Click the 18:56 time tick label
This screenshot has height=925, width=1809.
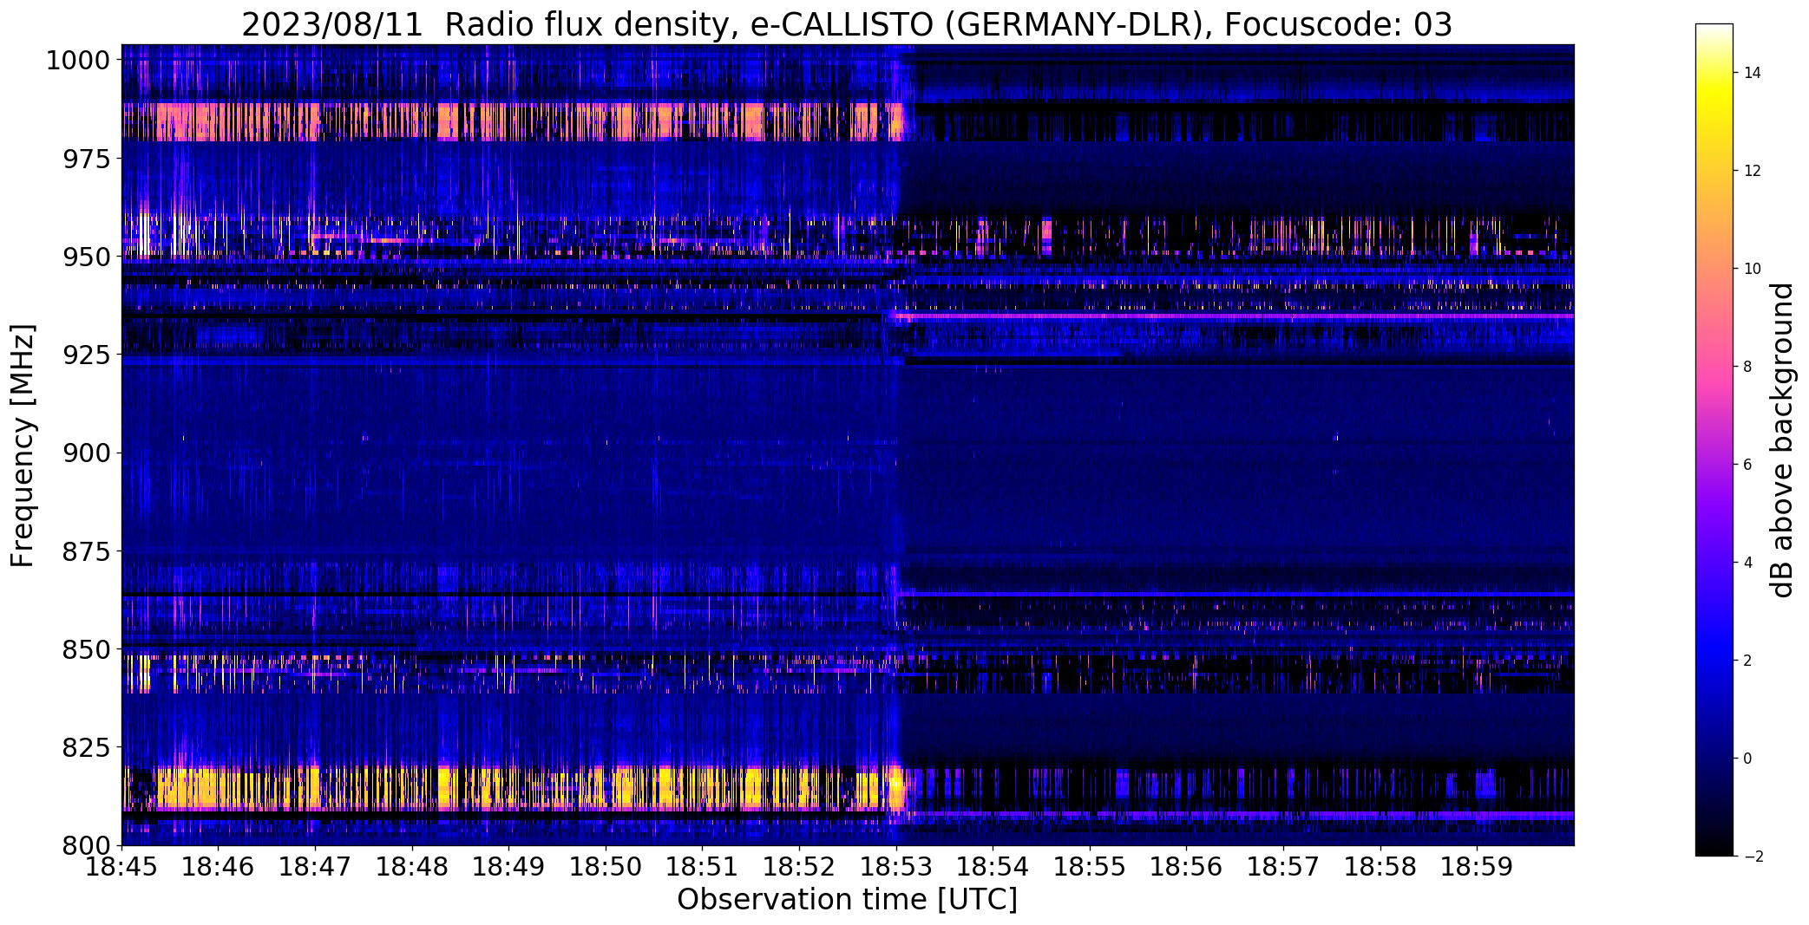pos(1187,867)
